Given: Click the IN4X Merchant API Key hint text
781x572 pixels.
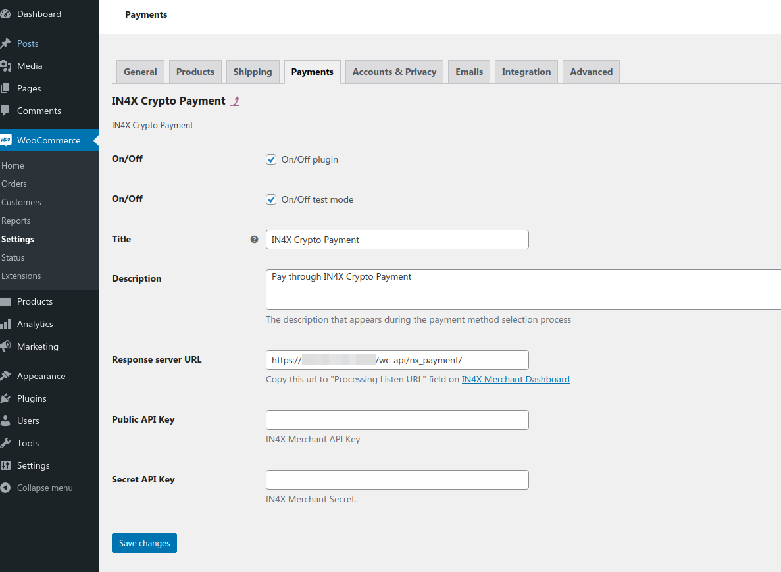Looking at the screenshot, I should pos(313,439).
